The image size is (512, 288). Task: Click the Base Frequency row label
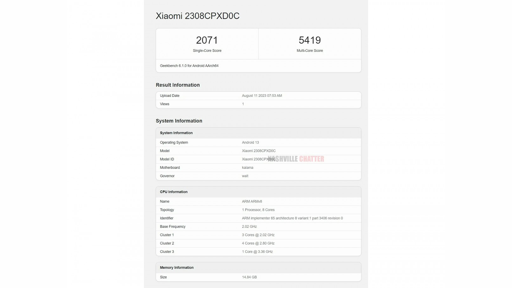[x=172, y=227]
